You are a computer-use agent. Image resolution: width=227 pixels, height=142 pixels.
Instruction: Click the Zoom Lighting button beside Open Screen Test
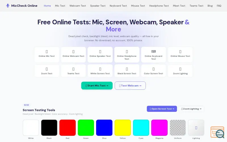(x=191, y=109)
